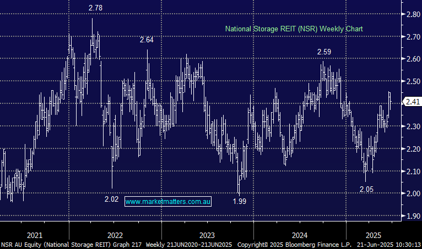Click the 2022 year label on axis
422x249 pixels.
click(115, 235)
